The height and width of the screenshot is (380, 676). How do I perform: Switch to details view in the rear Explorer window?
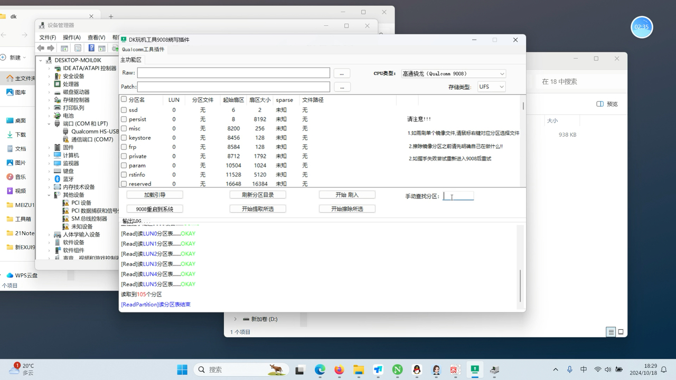tap(611, 332)
